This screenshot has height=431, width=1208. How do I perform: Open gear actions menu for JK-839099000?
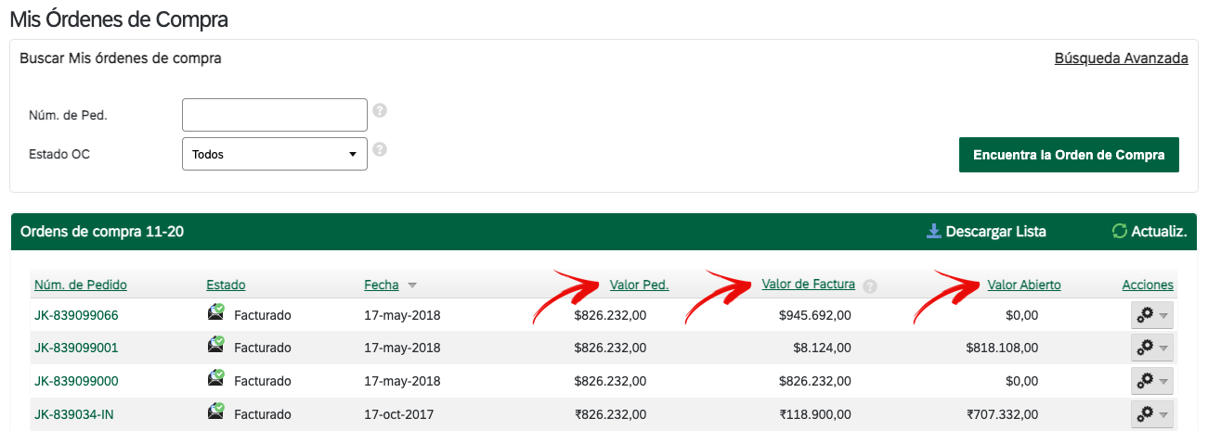[x=1152, y=381]
